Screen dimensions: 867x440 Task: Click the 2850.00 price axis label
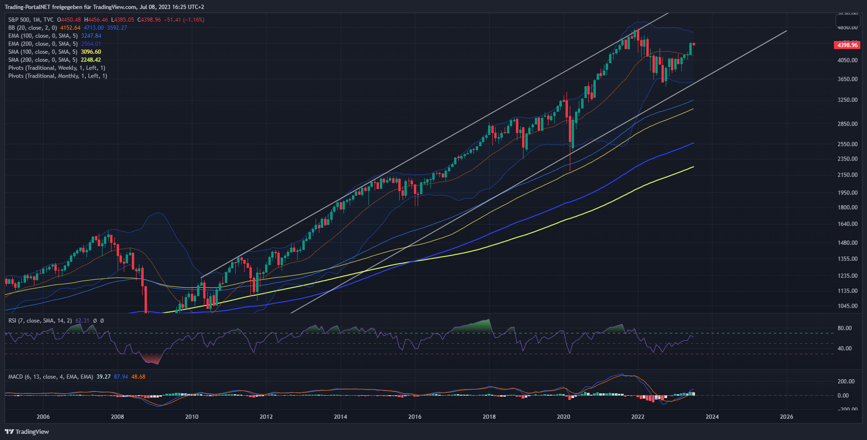click(848, 124)
